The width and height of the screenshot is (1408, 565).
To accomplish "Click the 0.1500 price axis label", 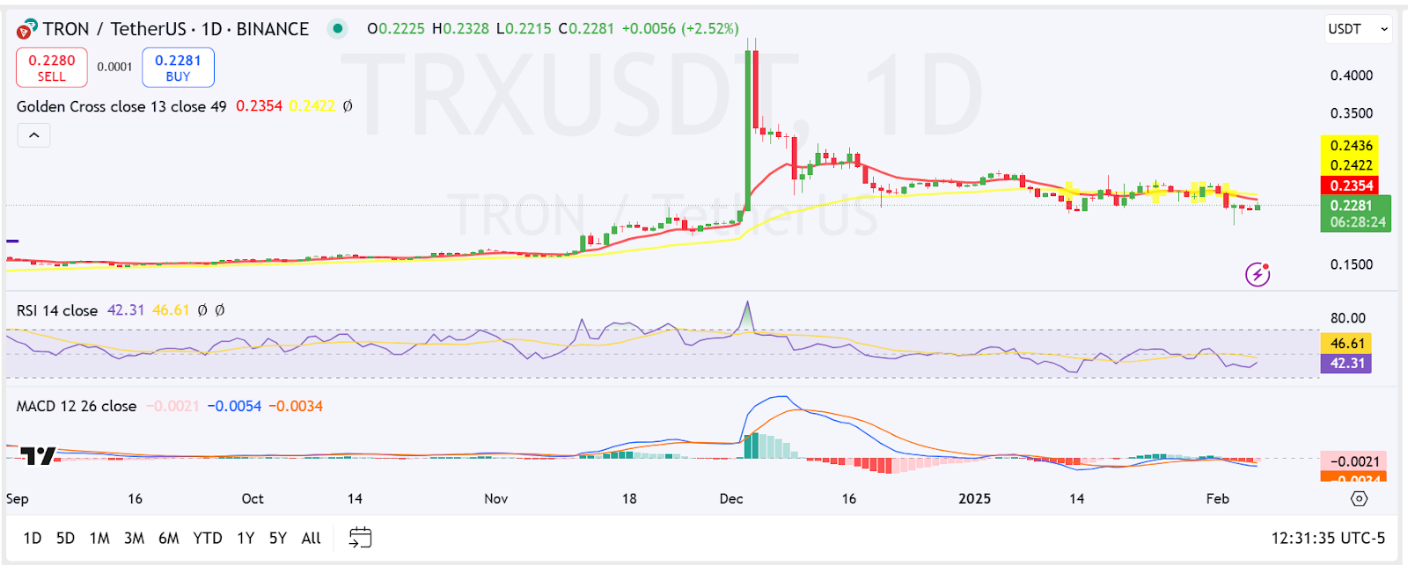I will tap(1352, 264).
